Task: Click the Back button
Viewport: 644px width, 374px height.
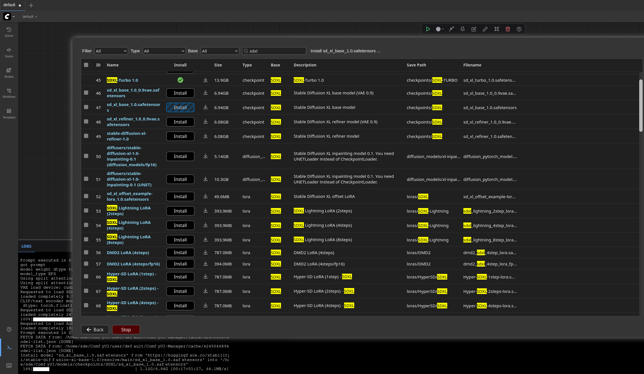Action: point(95,330)
